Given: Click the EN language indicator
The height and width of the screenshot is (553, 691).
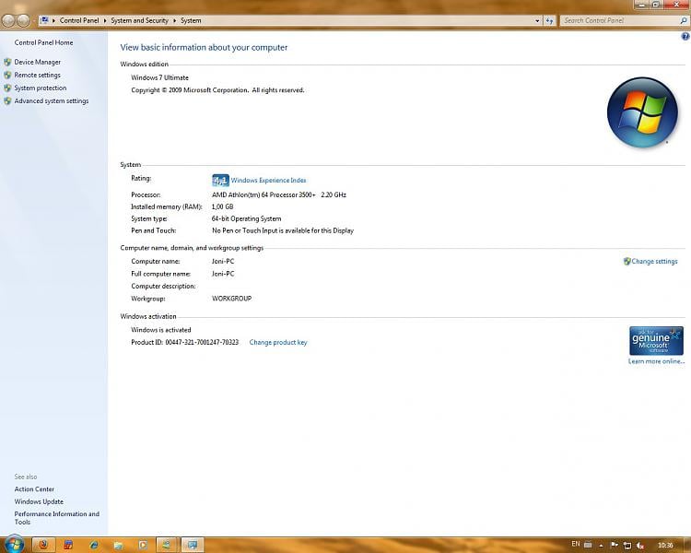Looking at the screenshot, I should tap(576, 544).
